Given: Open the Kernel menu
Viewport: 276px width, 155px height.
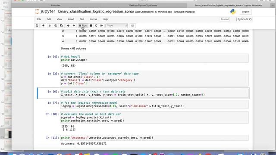Looking at the screenshot, I should (93, 19).
